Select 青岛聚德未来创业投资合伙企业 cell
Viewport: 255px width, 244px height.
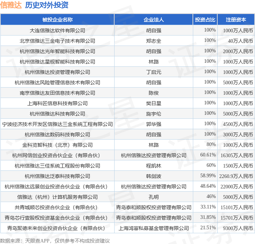click(x=57, y=228)
